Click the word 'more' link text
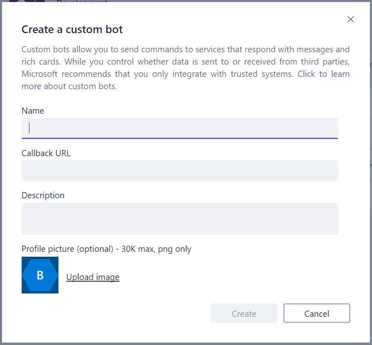Image resolution: width=372 pixels, height=345 pixels. (31, 86)
